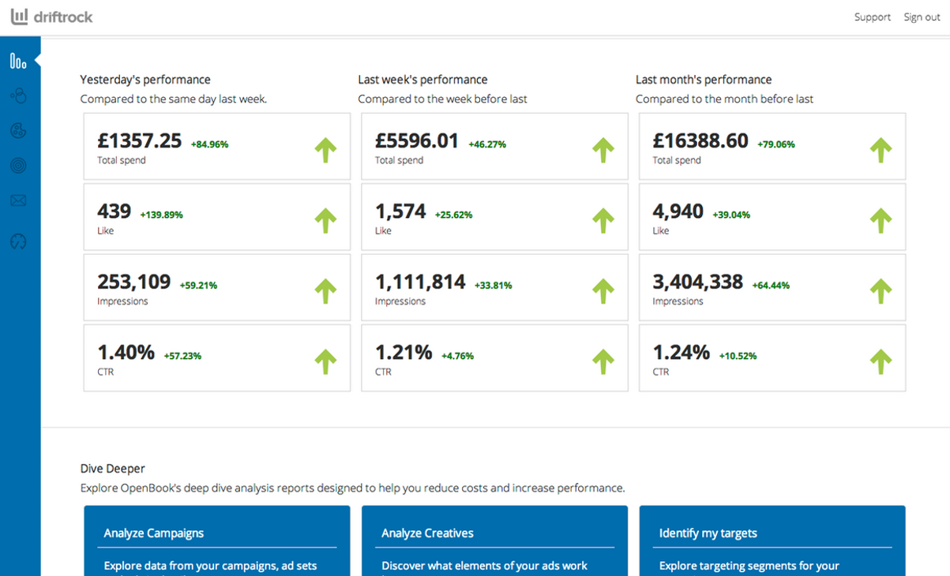Open the Analyze Creatives card

pos(495,541)
